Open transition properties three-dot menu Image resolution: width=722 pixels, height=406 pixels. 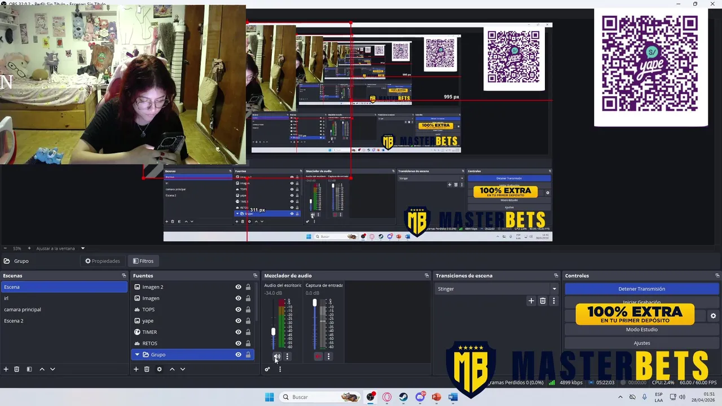(x=554, y=301)
